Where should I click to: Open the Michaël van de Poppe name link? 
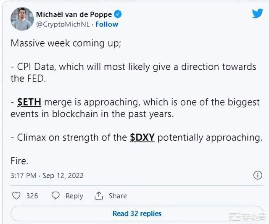pyautogui.click(x=74, y=14)
